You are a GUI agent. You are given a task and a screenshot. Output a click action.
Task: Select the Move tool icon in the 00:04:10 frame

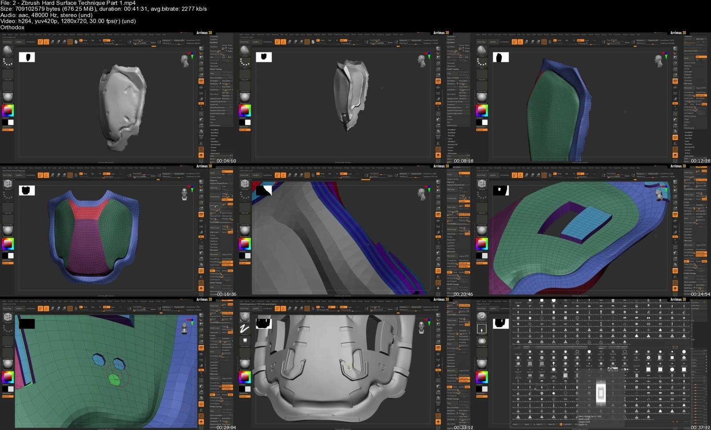tap(52, 42)
